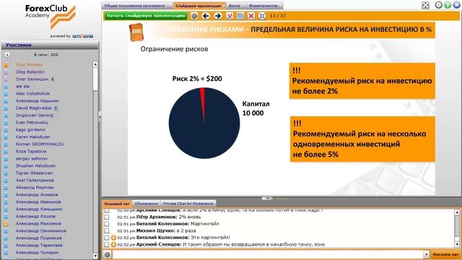Click the blue document icon in slide toolbar
The image size is (462, 260).
tap(240, 16)
